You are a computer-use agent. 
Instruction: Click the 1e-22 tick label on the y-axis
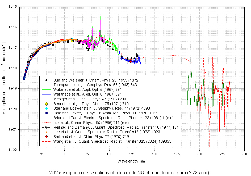pos(13,150)
